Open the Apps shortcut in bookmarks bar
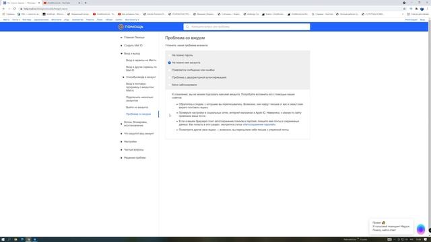This screenshot has width=431, height=242. (9, 14)
